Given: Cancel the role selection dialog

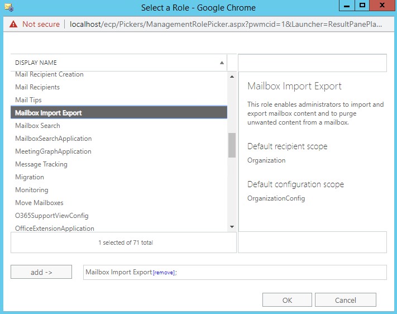Looking at the screenshot, I should click(x=345, y=300).
